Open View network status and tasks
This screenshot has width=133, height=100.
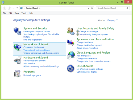(x=36, y=50)
